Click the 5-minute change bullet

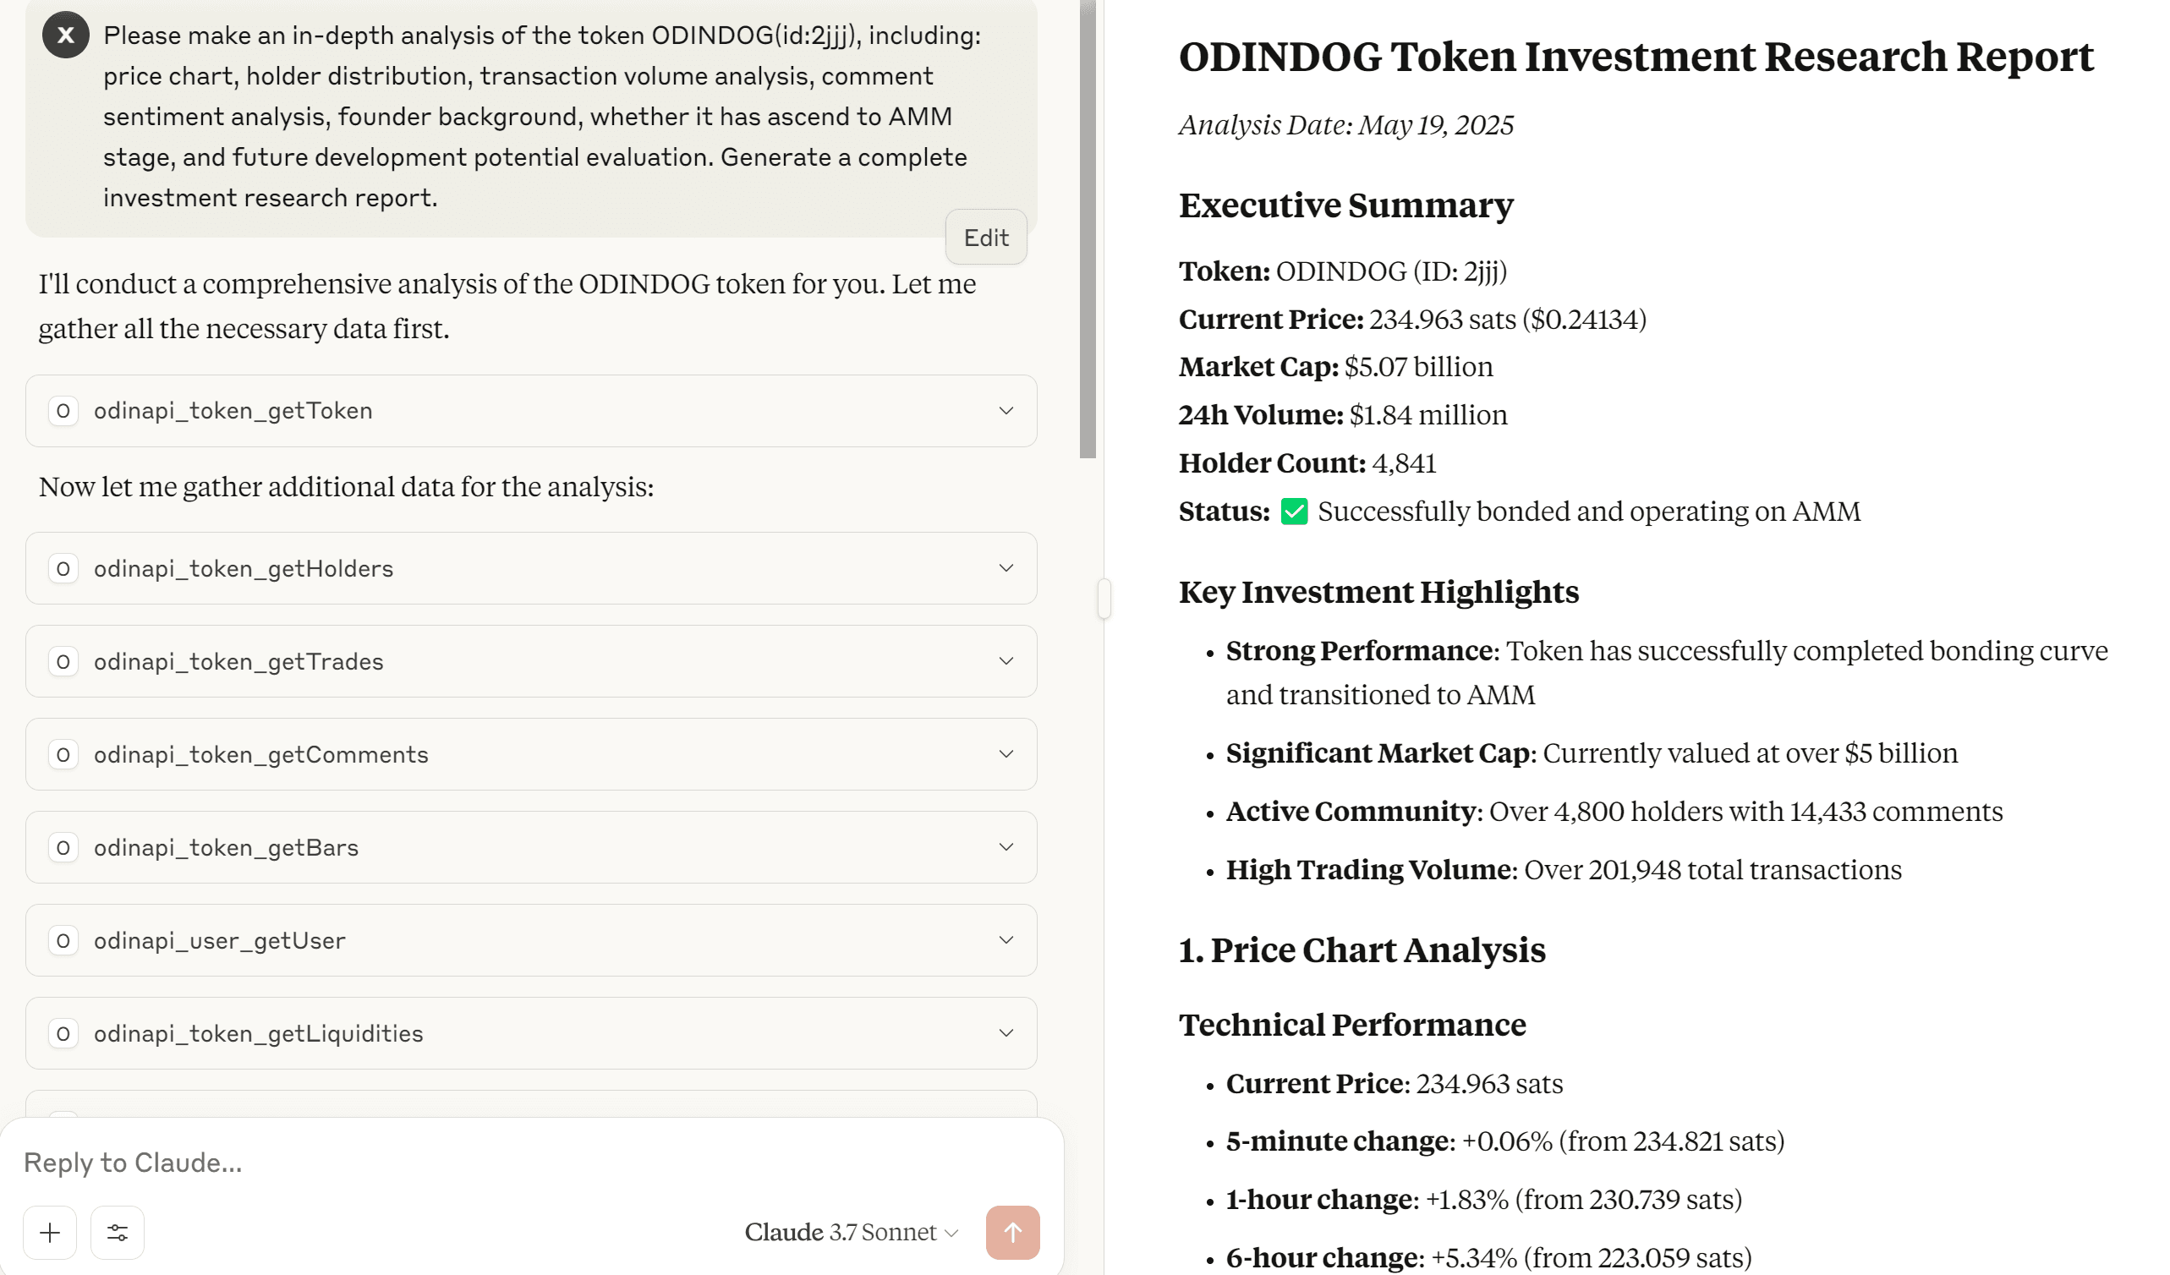pos(1505,1141)
